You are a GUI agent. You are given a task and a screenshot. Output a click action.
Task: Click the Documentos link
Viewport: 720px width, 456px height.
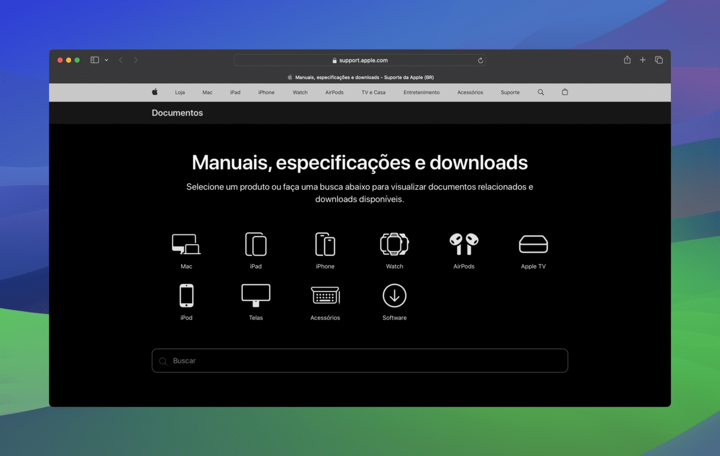177,113
